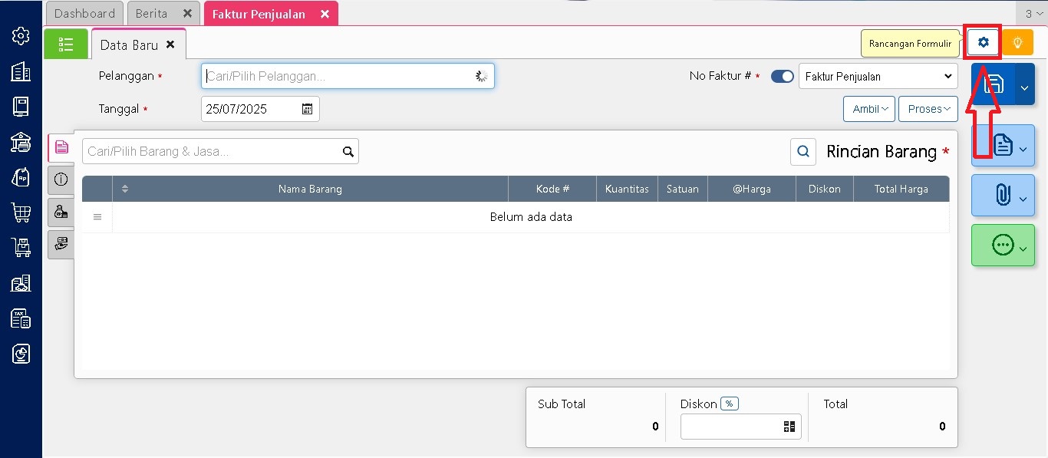Click the green list view icon
The width and height of the screenshot is (1048, 458).
(x=66, y=44)
